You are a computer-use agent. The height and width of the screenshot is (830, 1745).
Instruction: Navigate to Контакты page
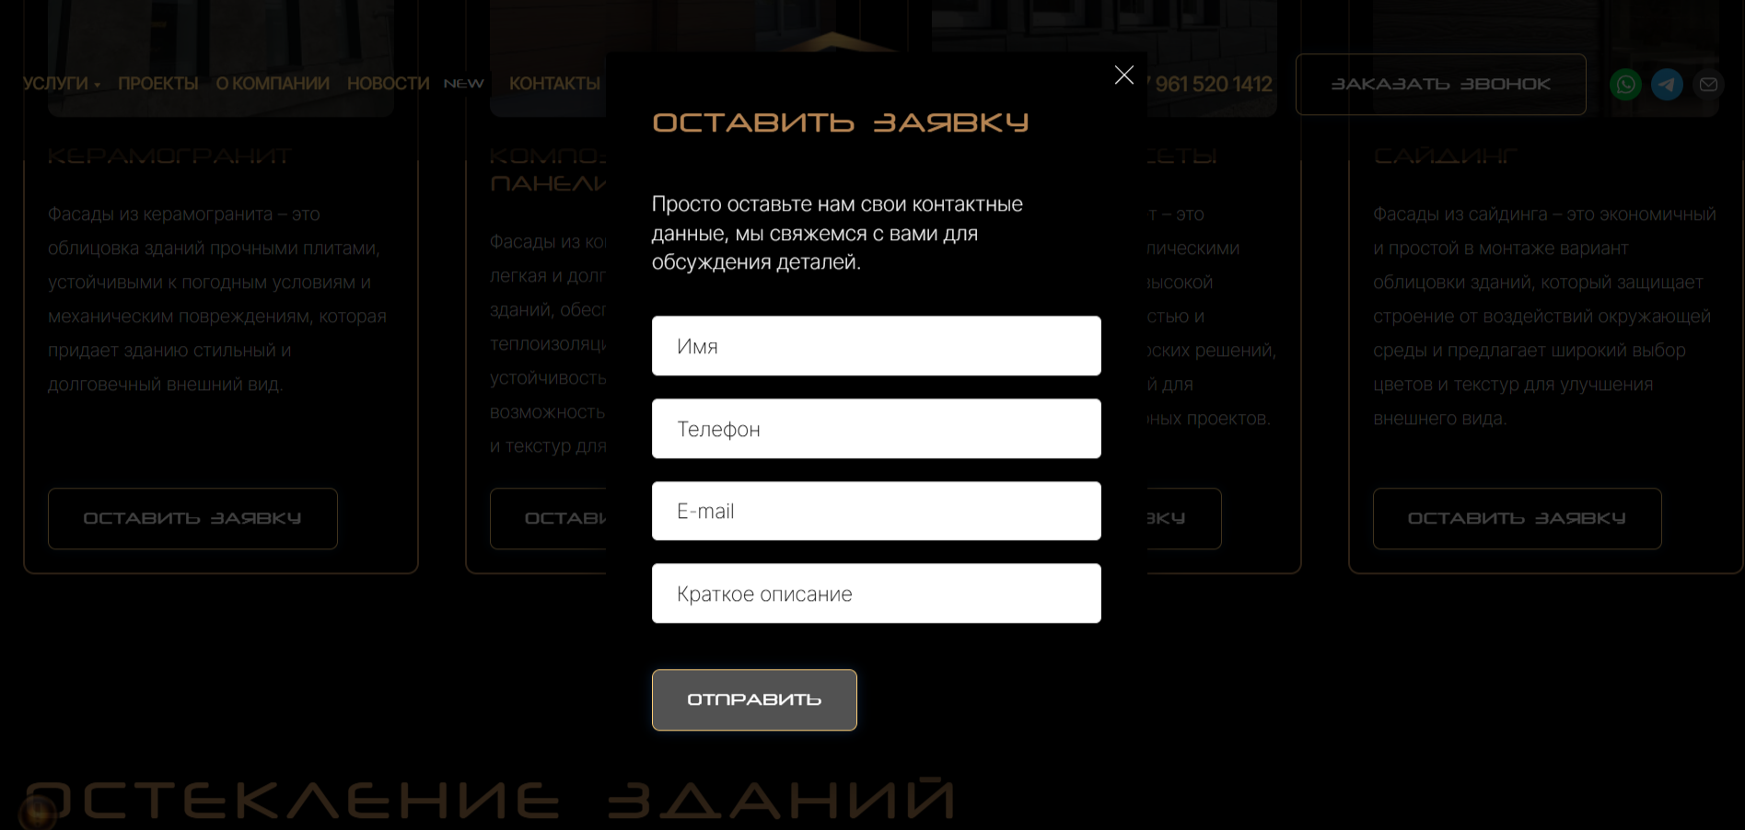(554, 84)
